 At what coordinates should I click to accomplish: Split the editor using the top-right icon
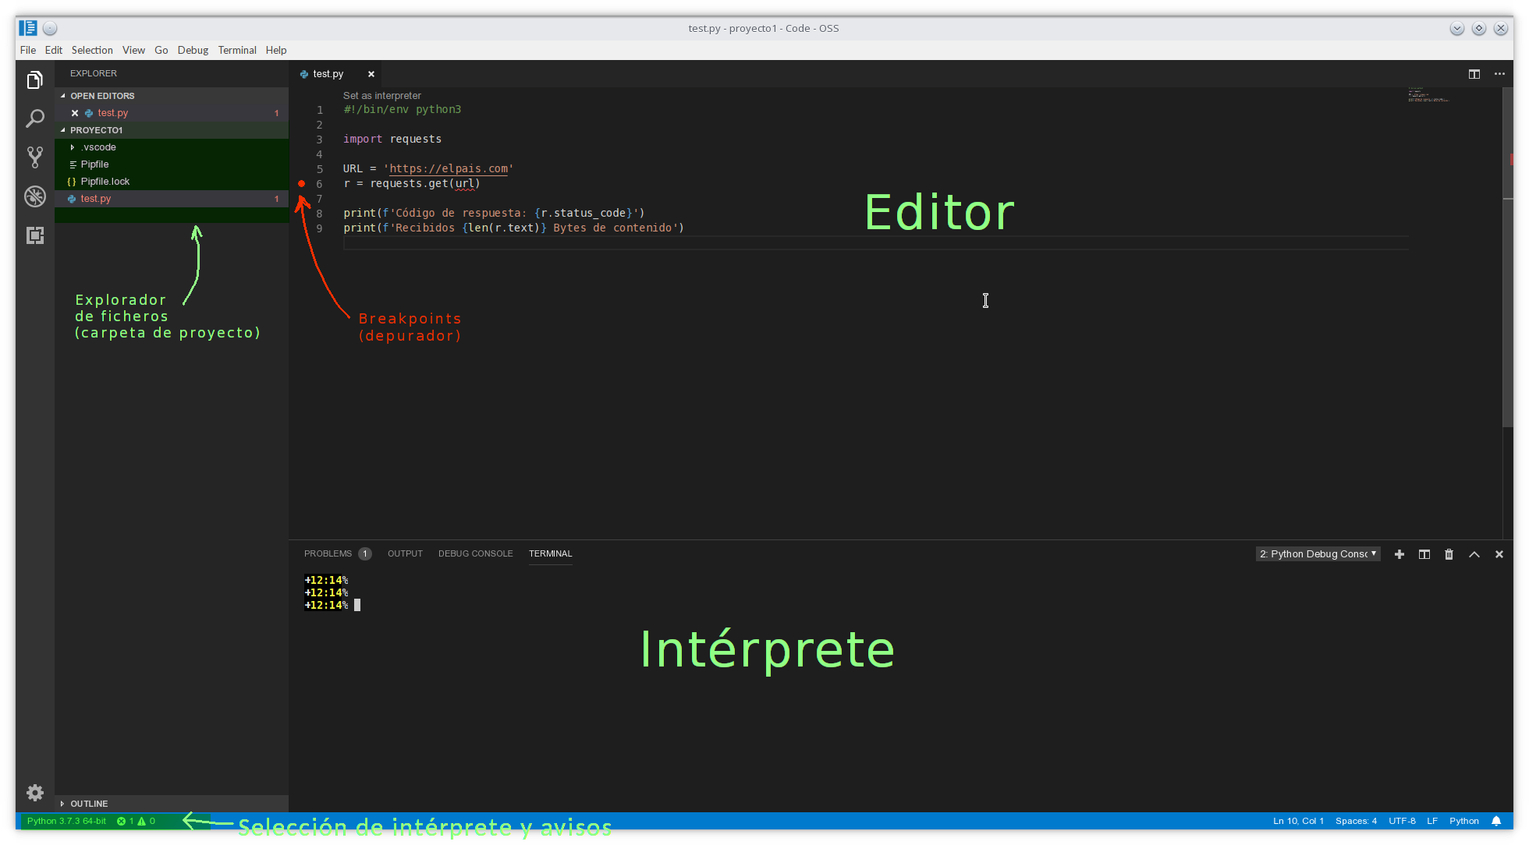point(1474,74)
